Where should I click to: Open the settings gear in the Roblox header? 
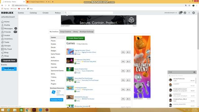point(193,13)
